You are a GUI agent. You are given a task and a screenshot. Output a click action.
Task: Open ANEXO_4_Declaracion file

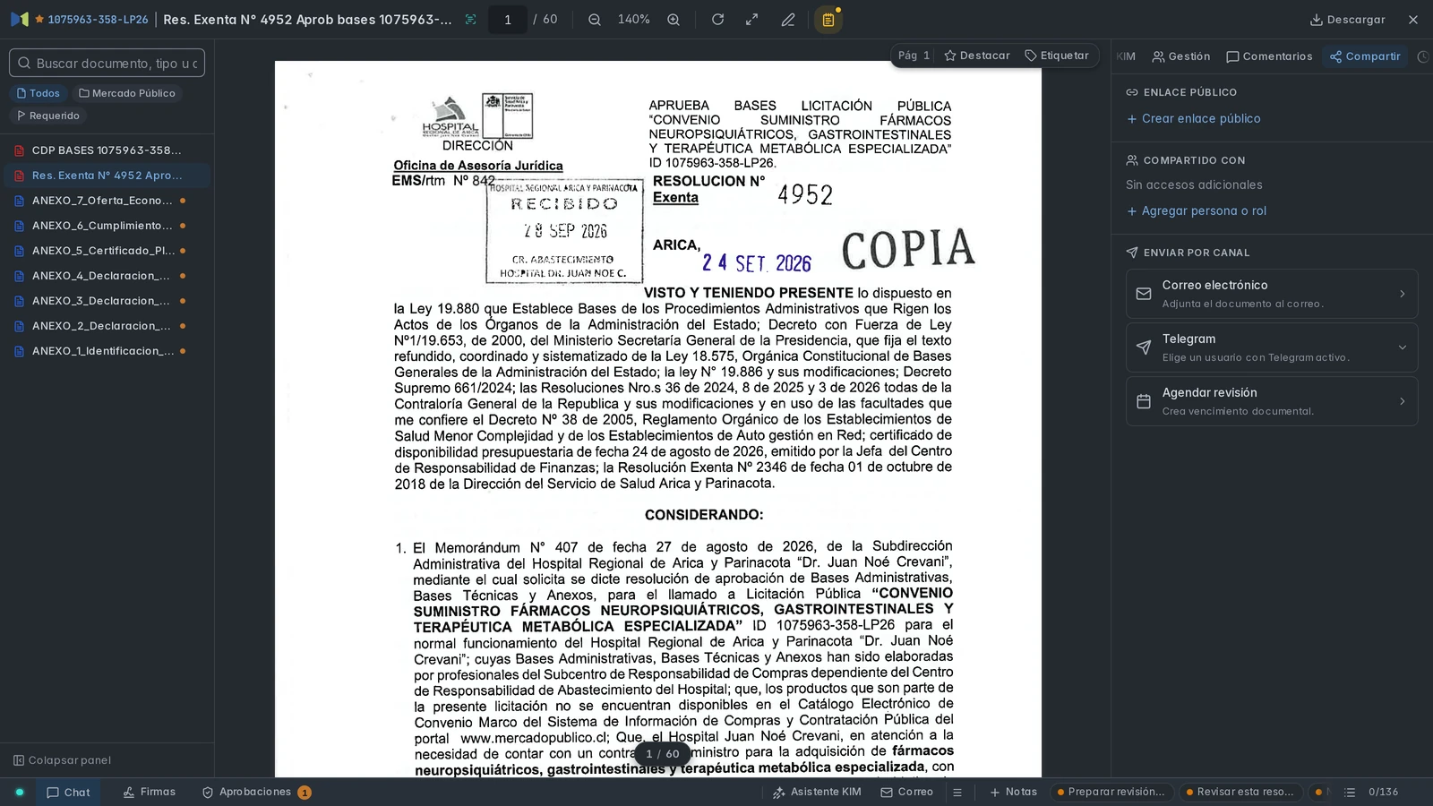tap(107, 276)
